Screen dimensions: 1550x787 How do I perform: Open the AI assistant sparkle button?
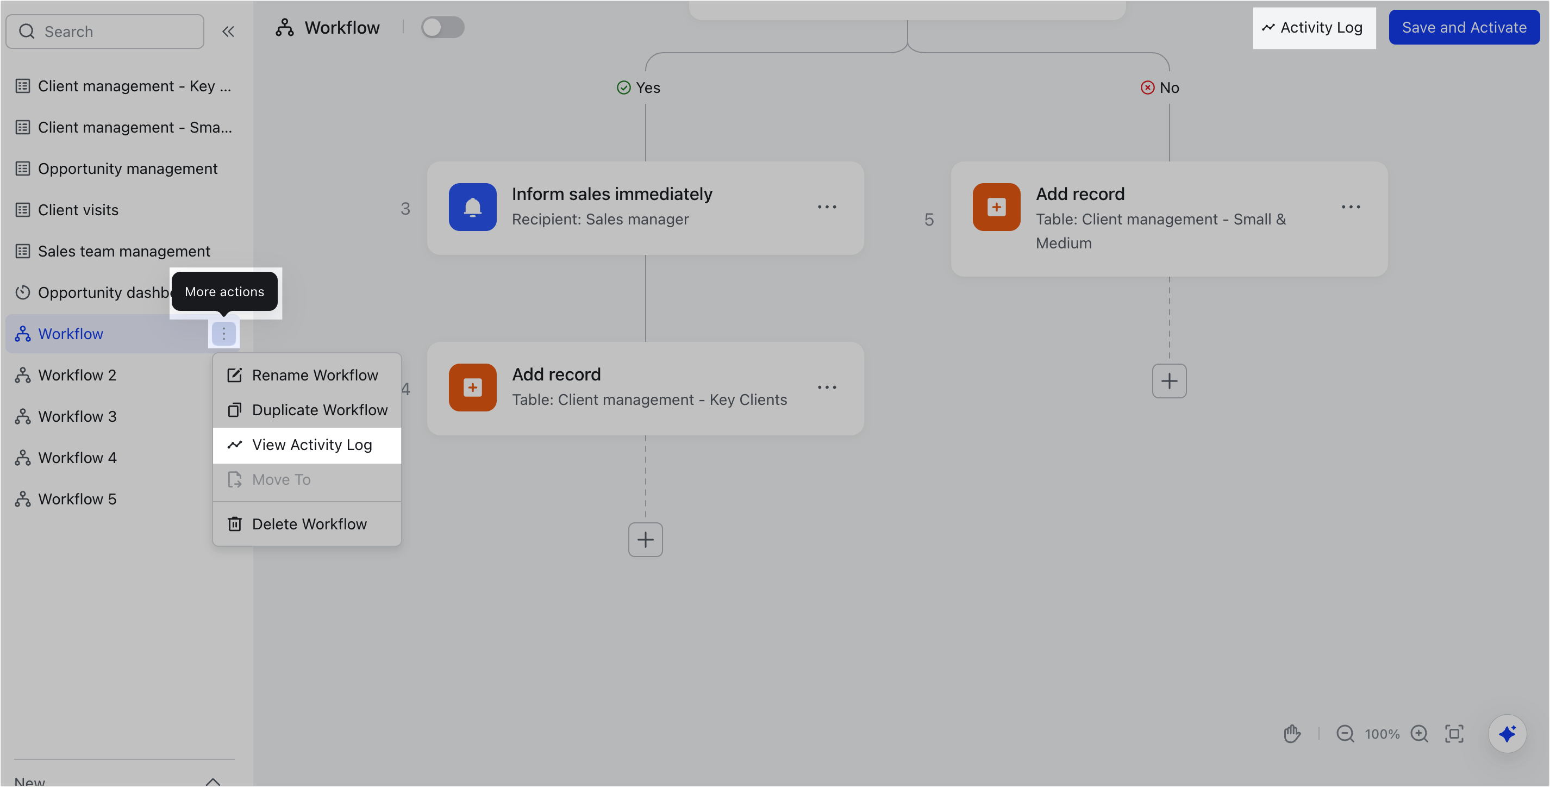click(1507, 734)
